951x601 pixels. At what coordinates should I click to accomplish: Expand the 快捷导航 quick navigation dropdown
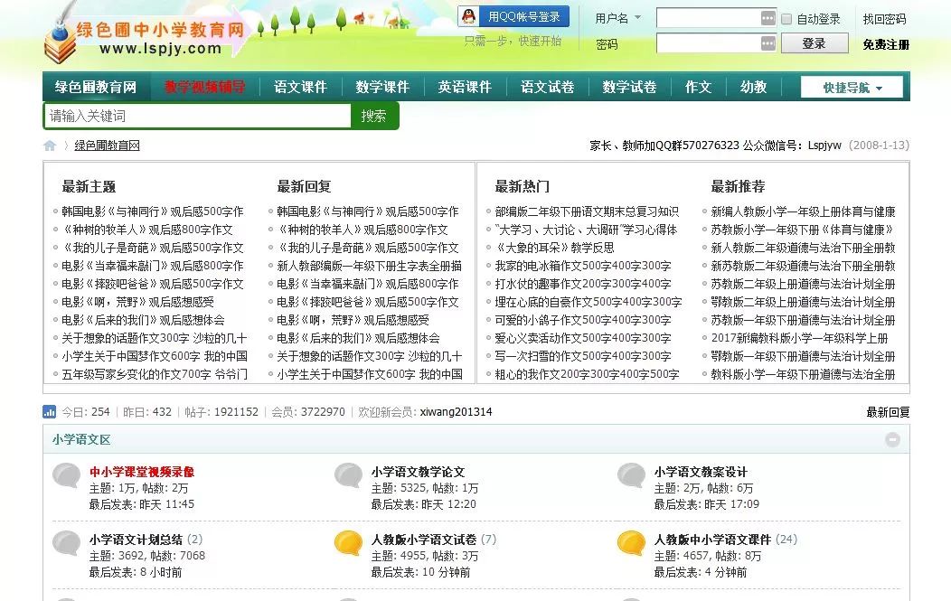[x=851, y=87]
